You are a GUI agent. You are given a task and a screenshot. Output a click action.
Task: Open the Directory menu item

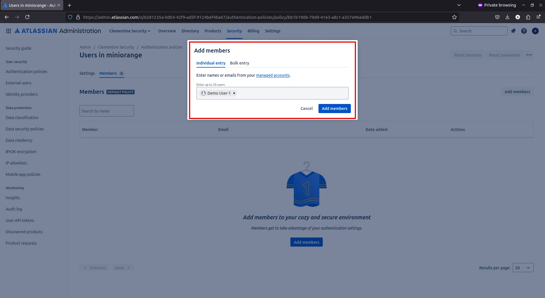tap(190, 31)
